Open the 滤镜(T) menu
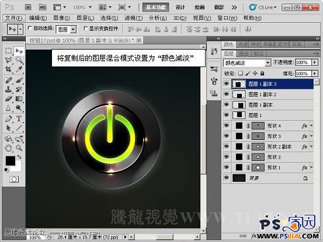The height and width of the screenshot is (242, 323). point(134,18)
